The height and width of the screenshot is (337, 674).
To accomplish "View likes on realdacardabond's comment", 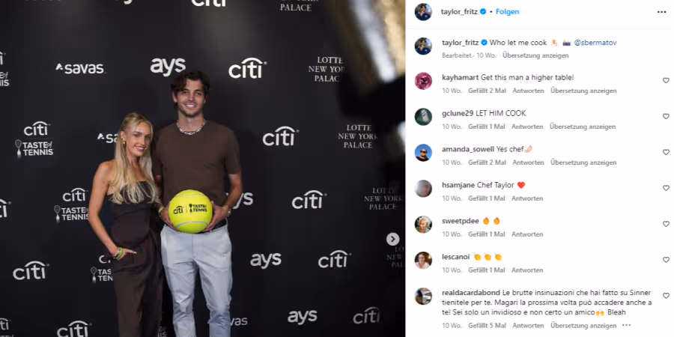I will (487, 326).
